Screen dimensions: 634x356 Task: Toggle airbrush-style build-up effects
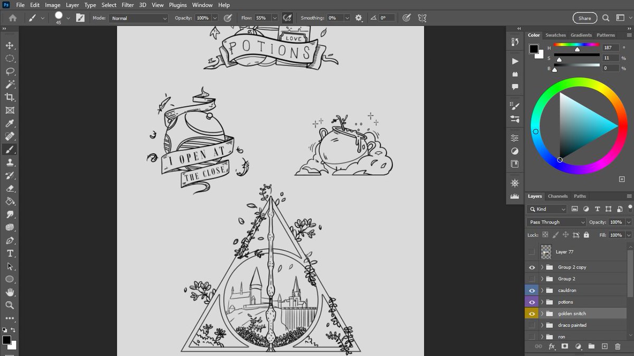point(287,18)
